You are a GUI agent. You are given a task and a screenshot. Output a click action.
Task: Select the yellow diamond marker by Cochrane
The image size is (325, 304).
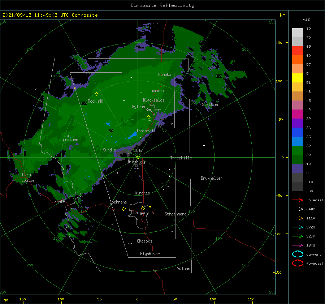point(123,209)
